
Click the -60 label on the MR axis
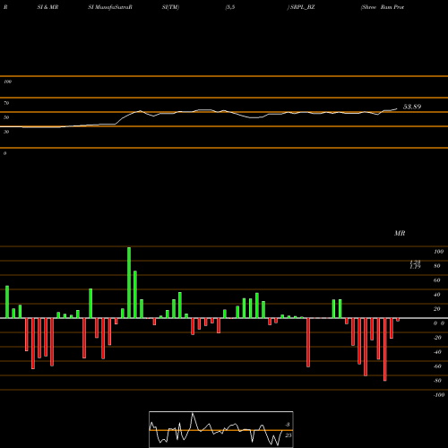coord(437,366)
